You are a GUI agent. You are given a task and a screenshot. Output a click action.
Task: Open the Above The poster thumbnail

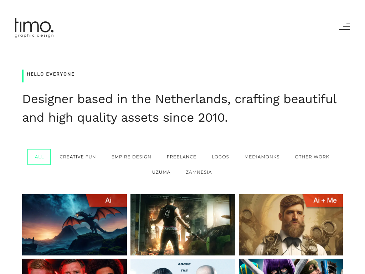pos(183,266)
